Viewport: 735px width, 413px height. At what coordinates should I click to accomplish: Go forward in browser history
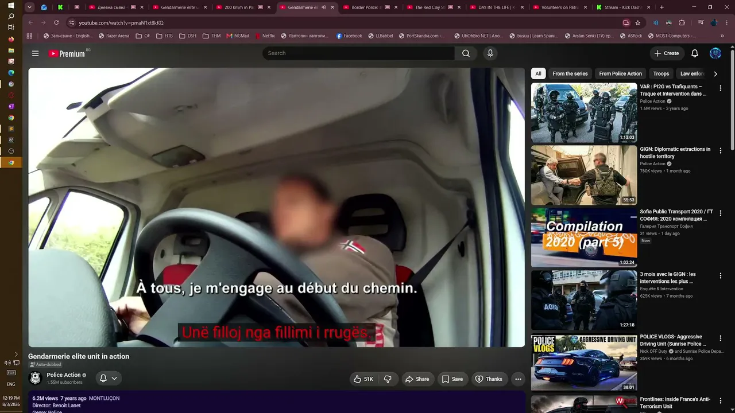(x=43, y=22)
